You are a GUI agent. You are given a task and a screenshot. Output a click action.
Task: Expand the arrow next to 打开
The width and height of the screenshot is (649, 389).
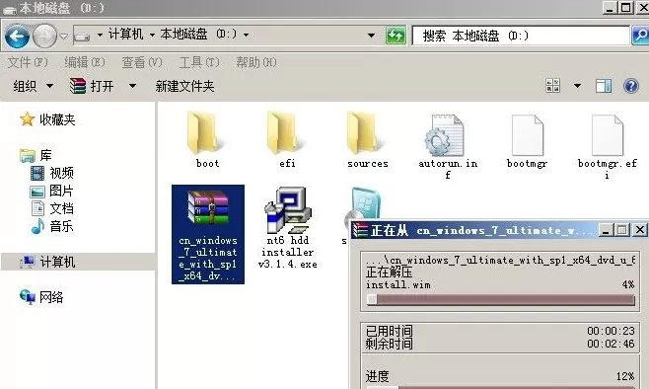[x=132, y=86]
